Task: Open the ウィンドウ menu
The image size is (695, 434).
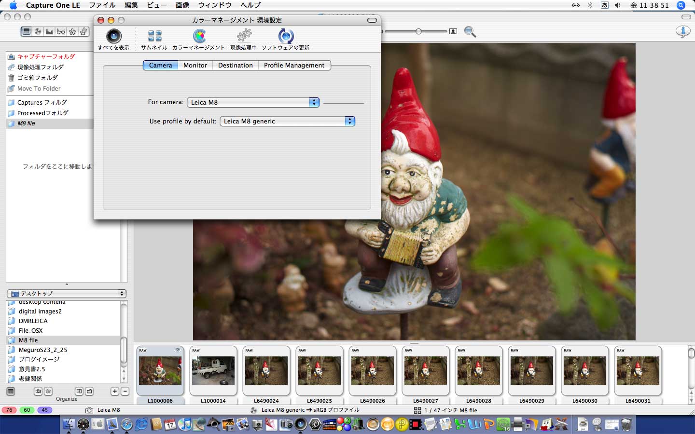Action: (215, 5)
